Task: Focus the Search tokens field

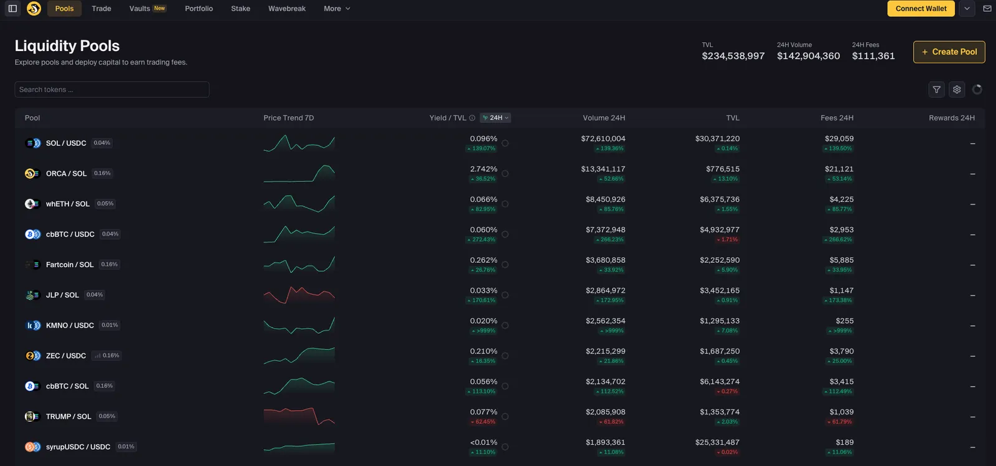Action: [112, 89]
